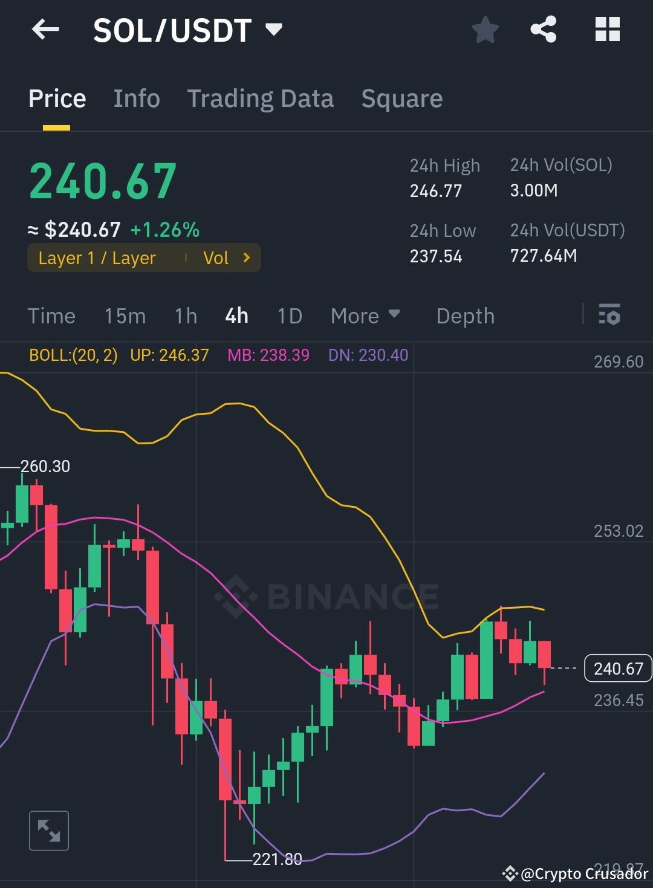Switch to the Info tab
This screenshot has width=653, height=888.
(x=136, y=99)
